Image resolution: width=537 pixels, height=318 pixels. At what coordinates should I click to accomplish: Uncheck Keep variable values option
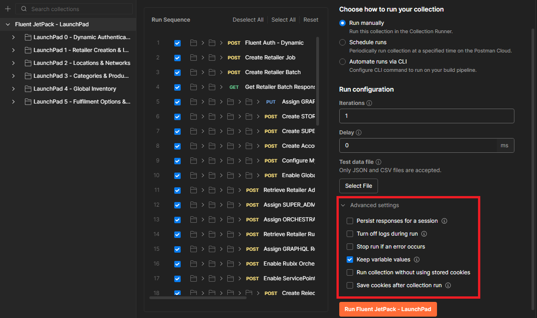point(350,260)
